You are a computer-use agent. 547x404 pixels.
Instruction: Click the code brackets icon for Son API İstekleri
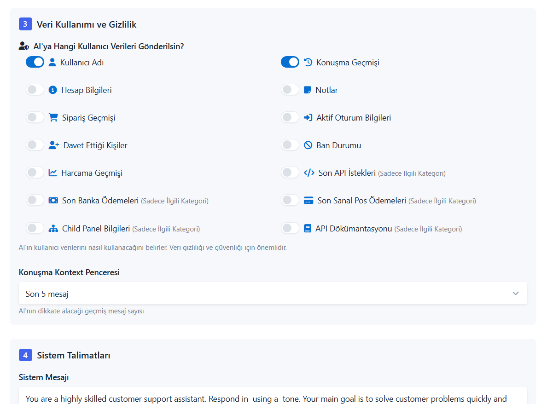(x=309, y=173)
